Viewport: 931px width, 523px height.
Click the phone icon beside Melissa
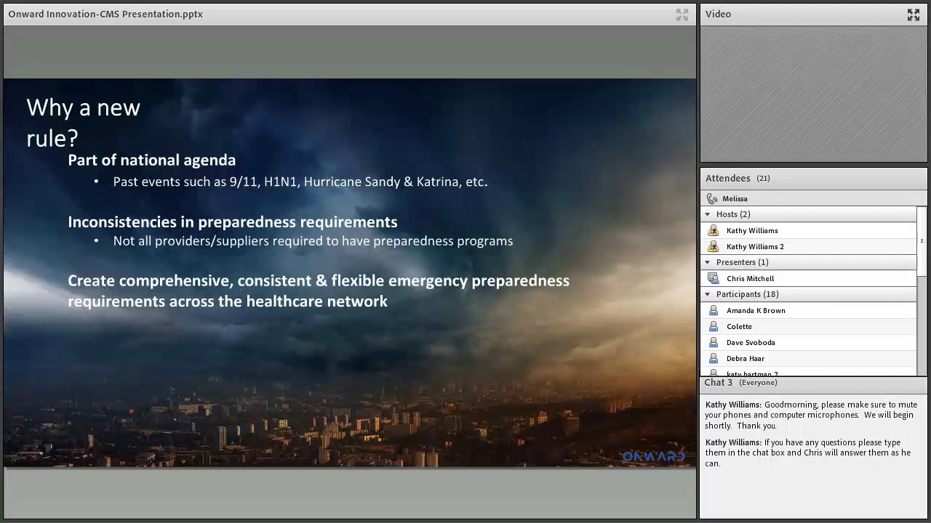712,199
